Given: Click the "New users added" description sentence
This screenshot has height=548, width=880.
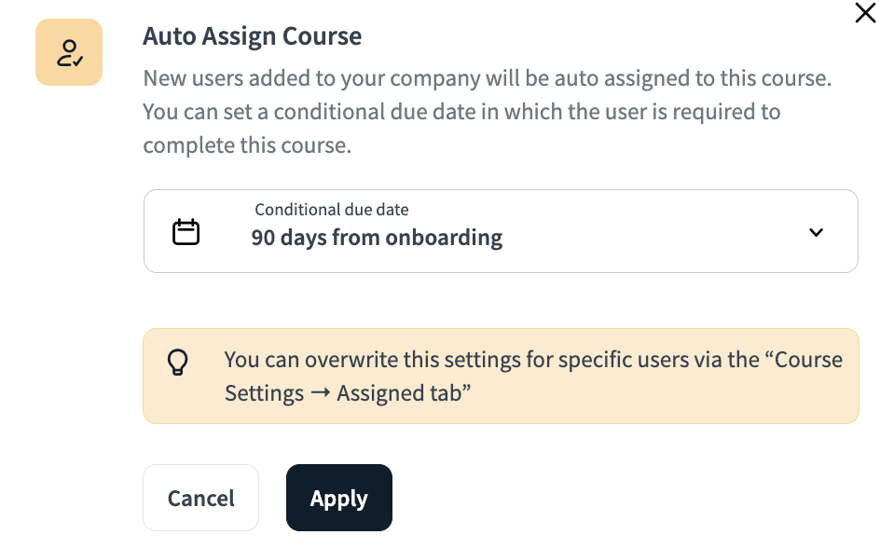Looking at the screenshot, I should coord(487,78).
